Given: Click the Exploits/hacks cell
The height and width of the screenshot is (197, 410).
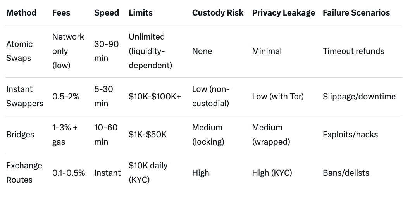Looking at the screenshot, I should click(x=350, y=135).
